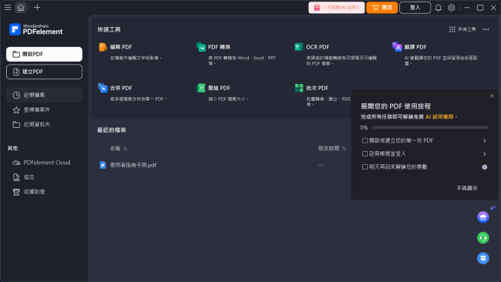Click the 開啟PDF button
The image size is (501, 282).
click(x=44, y=54)
